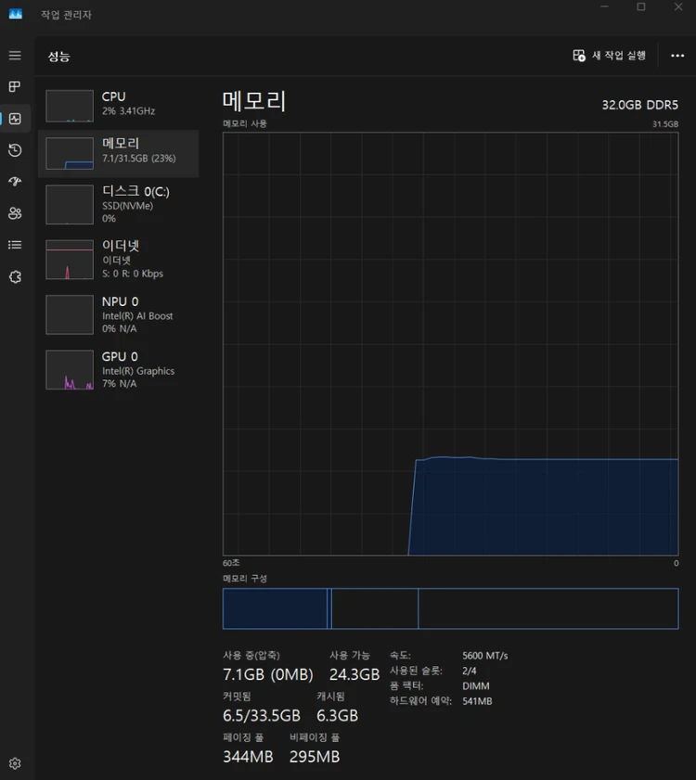This screenshot has height=780, width=696.
Task: Select the Performance page icon
Action: (15, 119)
